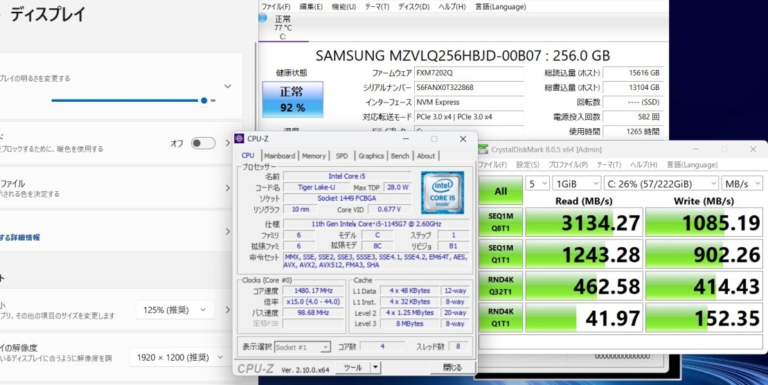Click the CrystalDiskMark title bar icon

tap(483, 149)
